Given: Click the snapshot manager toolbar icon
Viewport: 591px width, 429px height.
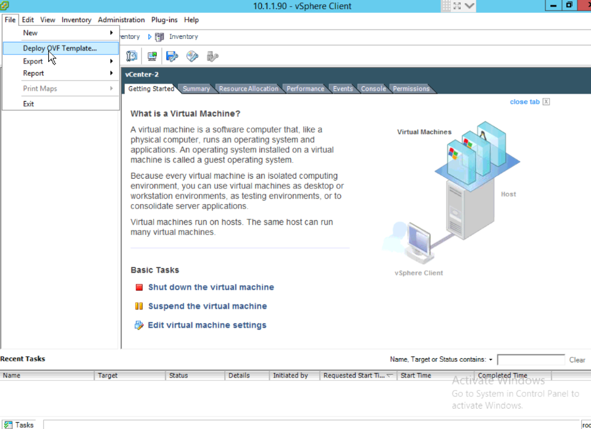Looking at the screenshot, I should pyautogui.click(x=132, y=56).
